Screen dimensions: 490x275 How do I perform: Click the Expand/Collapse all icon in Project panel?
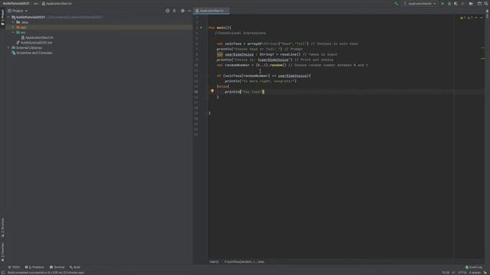[x=175, y=11]
